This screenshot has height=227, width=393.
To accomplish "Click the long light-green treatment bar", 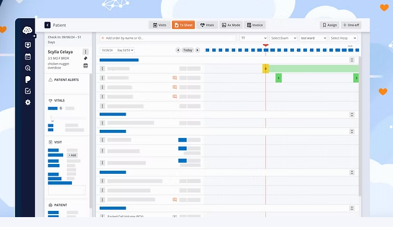I will [314, 69].
